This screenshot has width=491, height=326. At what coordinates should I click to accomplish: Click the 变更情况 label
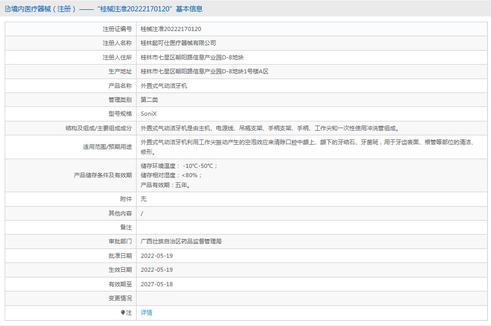[120, 299]
